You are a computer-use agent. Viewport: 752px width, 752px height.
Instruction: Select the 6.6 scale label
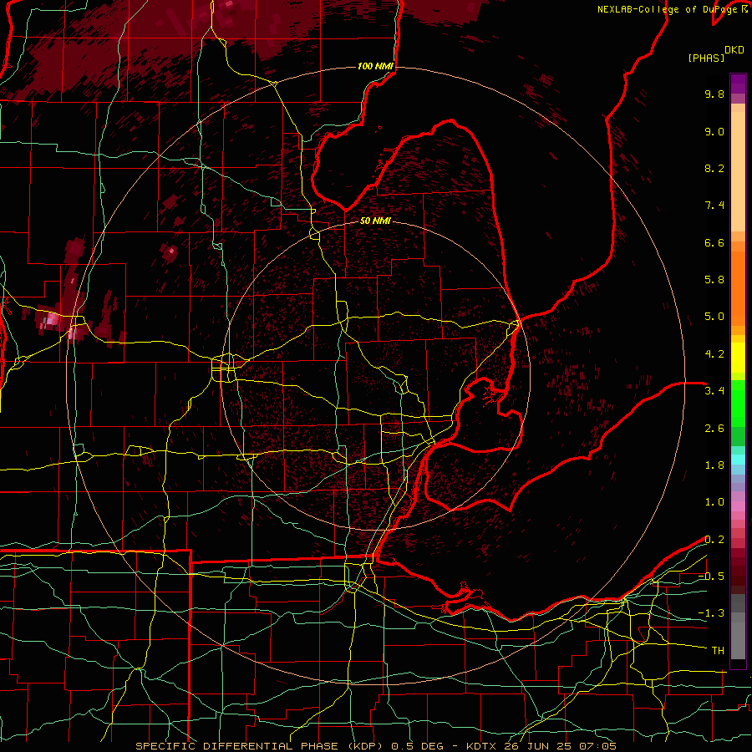(x=714, y=242)
